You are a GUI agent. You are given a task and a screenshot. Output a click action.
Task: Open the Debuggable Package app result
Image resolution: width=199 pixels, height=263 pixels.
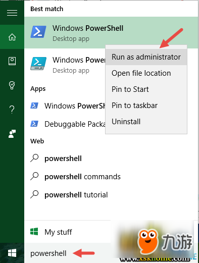(65, 124)
